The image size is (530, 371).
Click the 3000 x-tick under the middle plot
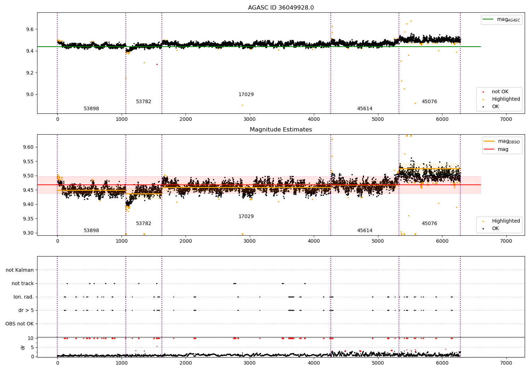point(249,241)
